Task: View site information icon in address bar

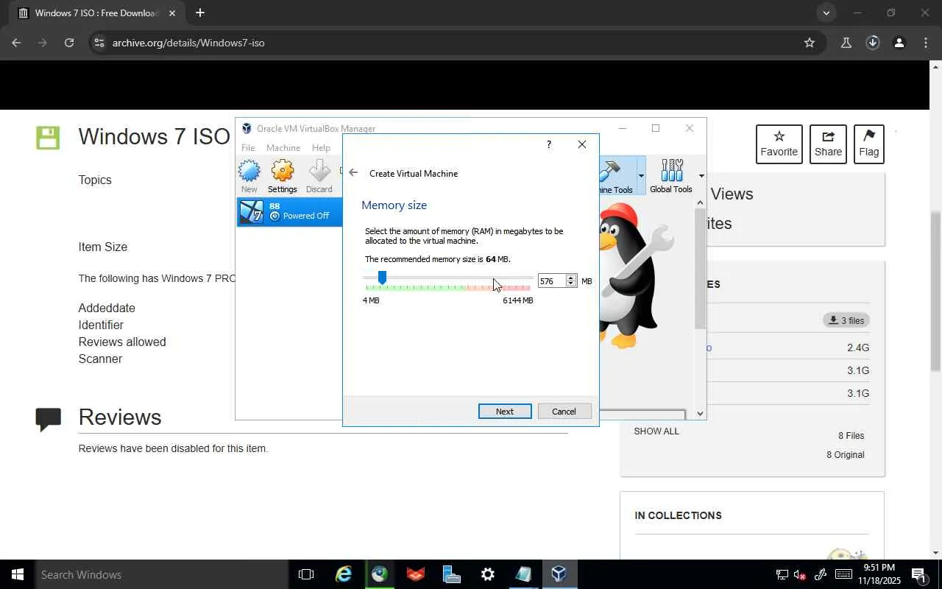Action: [x=99, y=43]
